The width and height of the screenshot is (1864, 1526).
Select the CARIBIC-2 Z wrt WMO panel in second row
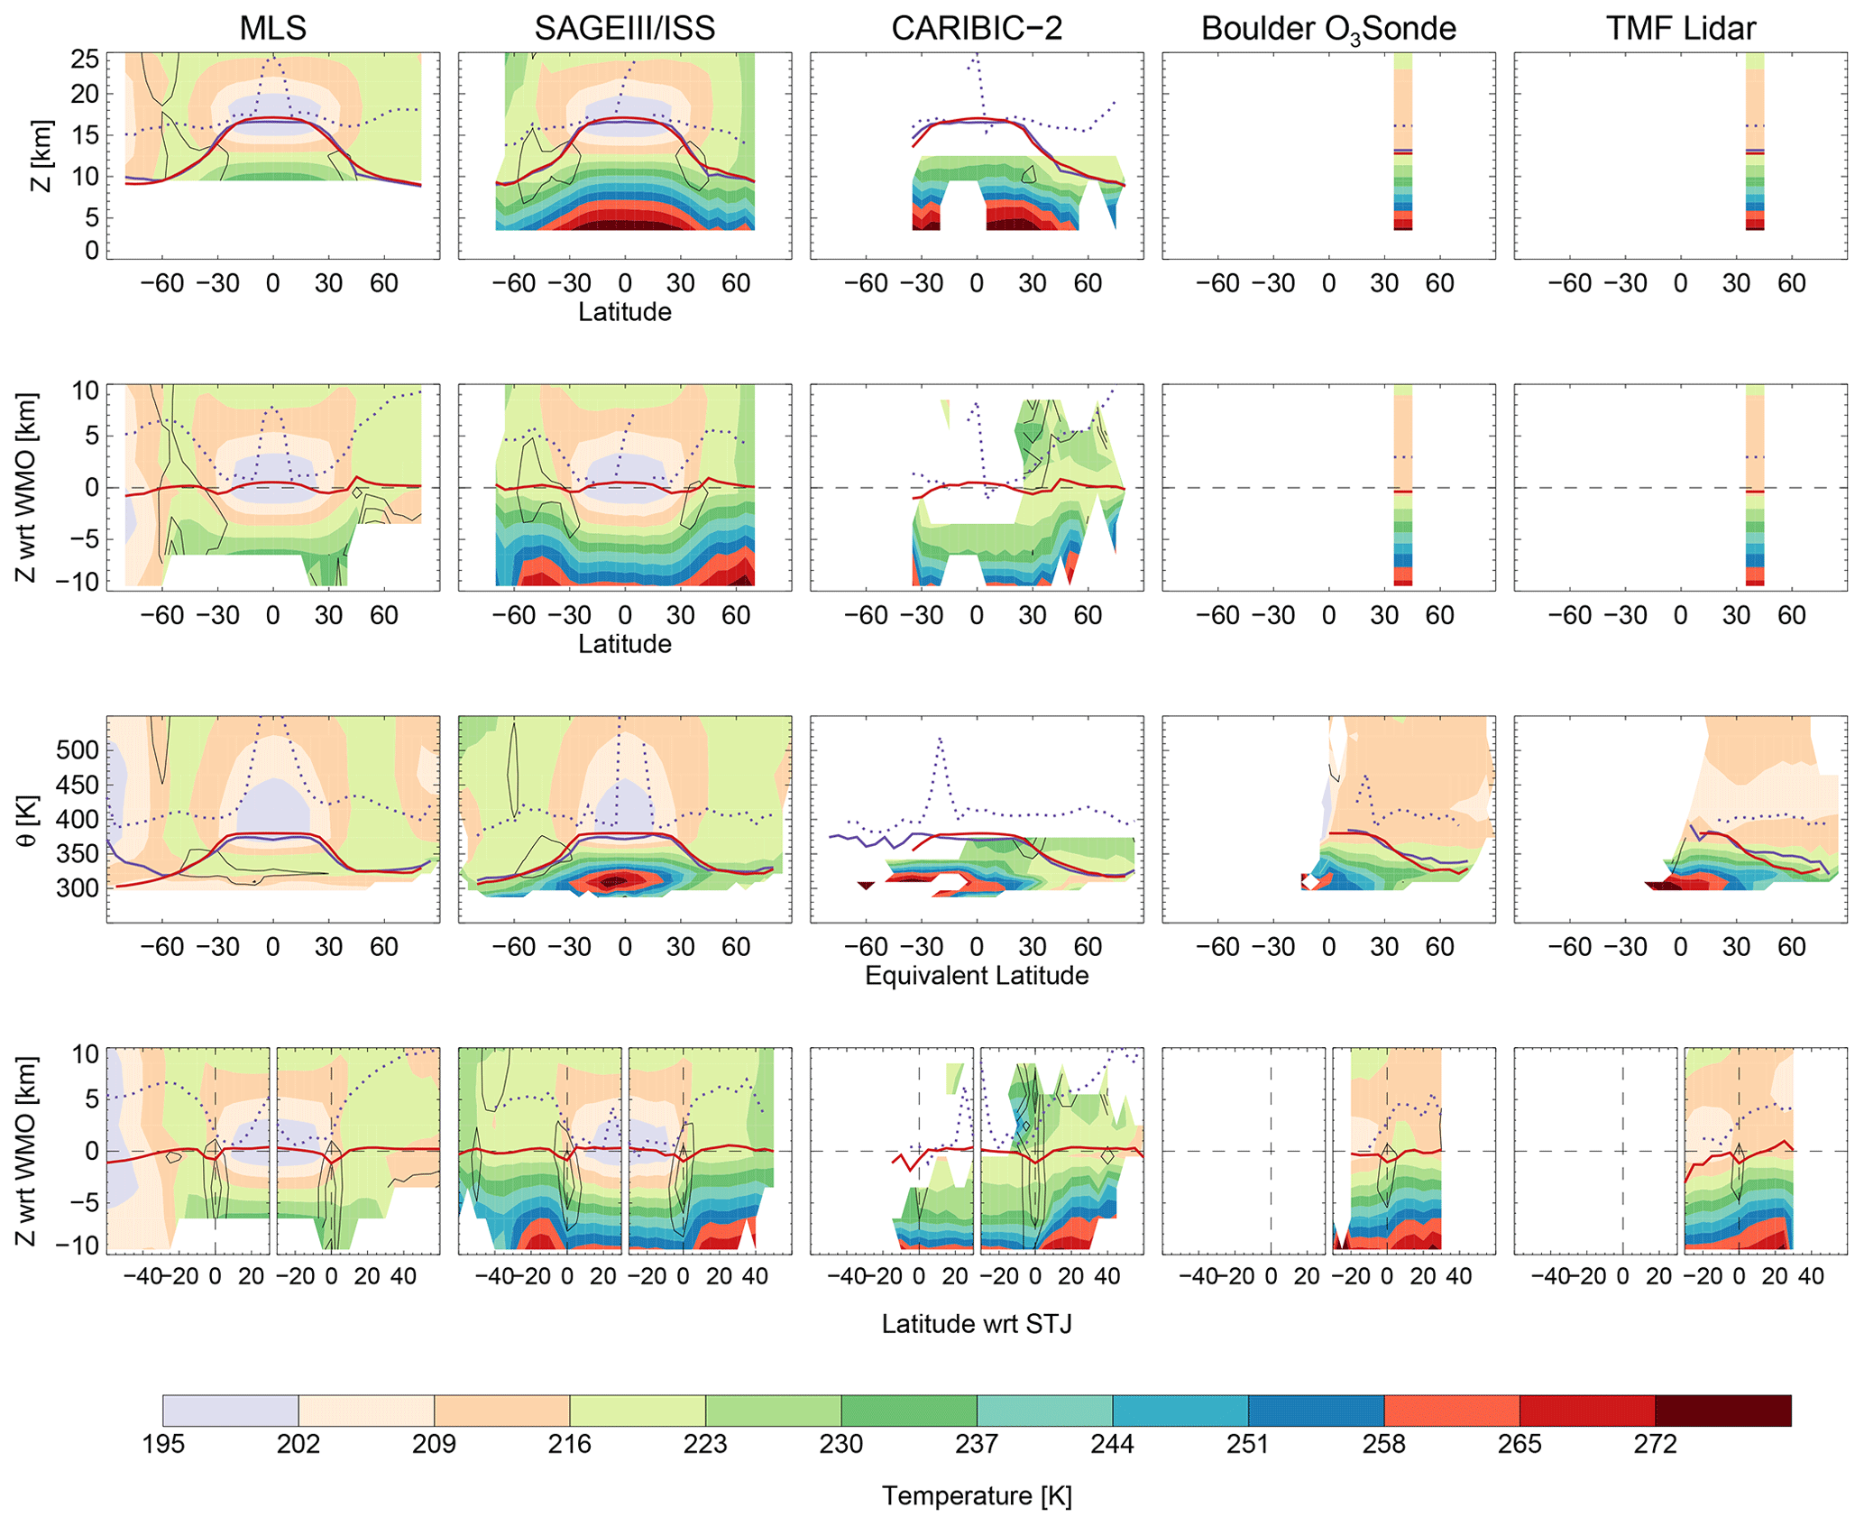(977, 487)
